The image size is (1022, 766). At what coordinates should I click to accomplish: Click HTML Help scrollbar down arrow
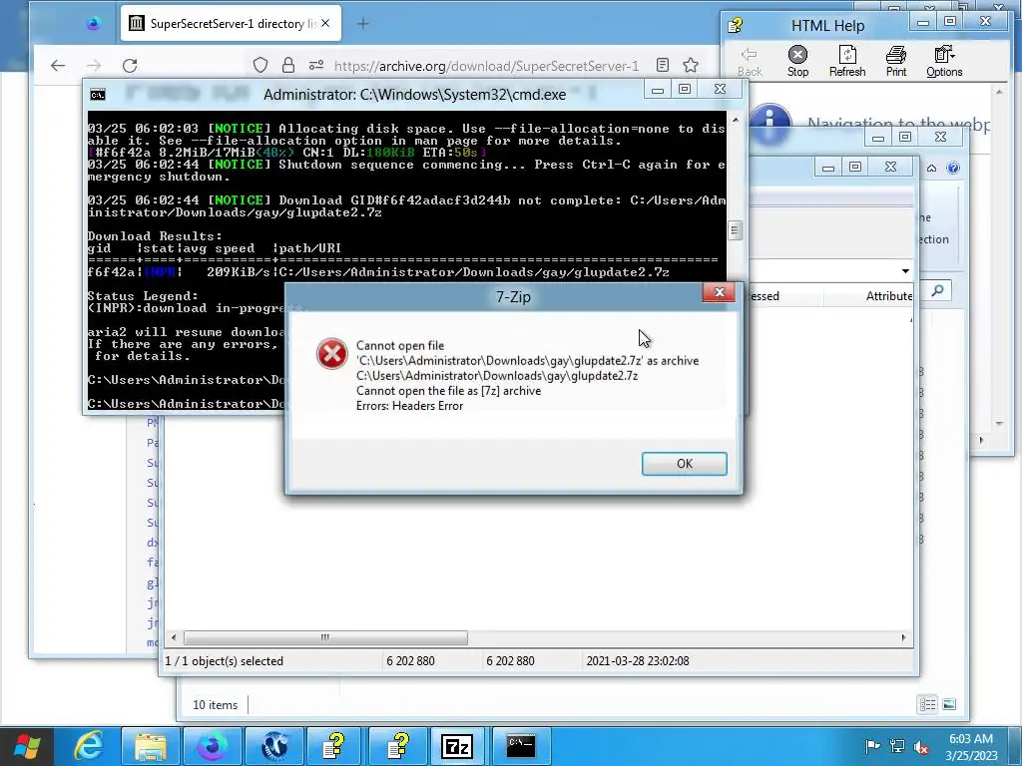click(x=1000, y=423)
